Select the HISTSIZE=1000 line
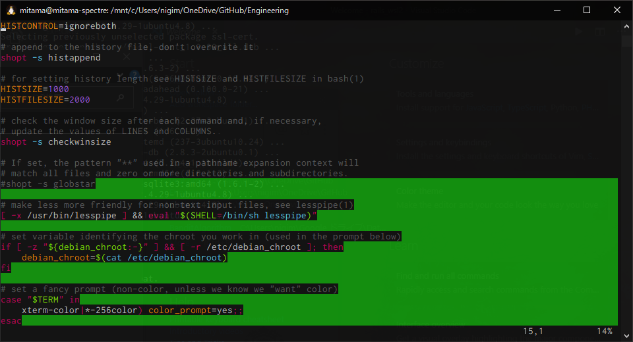This screenshot has width=633, height=342. (x=35, y=89)
